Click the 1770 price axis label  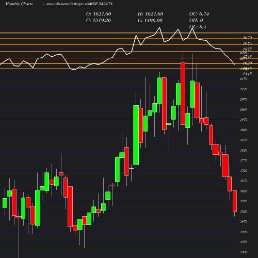pos(244,160)
